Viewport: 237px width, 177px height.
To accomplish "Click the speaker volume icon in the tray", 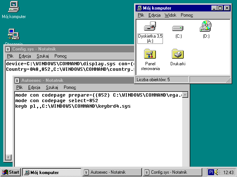I will point(217,172).
